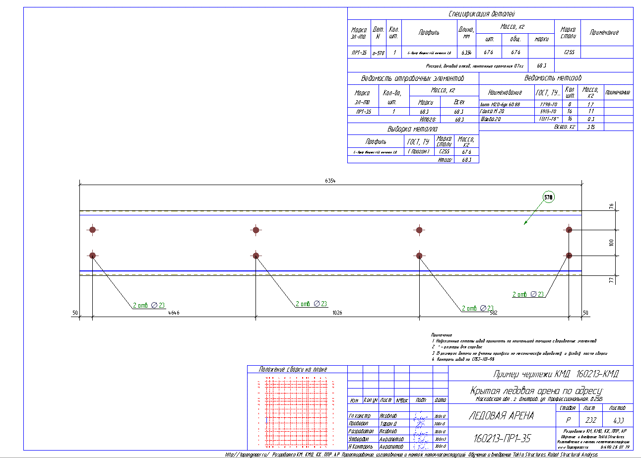
Task: Click the 'Всего, кг' total label
Action: tap(564, 127)
